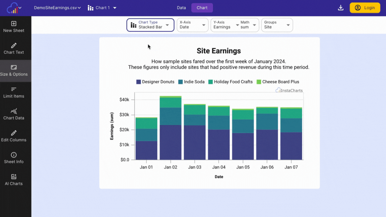Click the Holiday Food Crafts legend swatch
The width and height of the screenshot is (386, 217).
coord(210,82)
